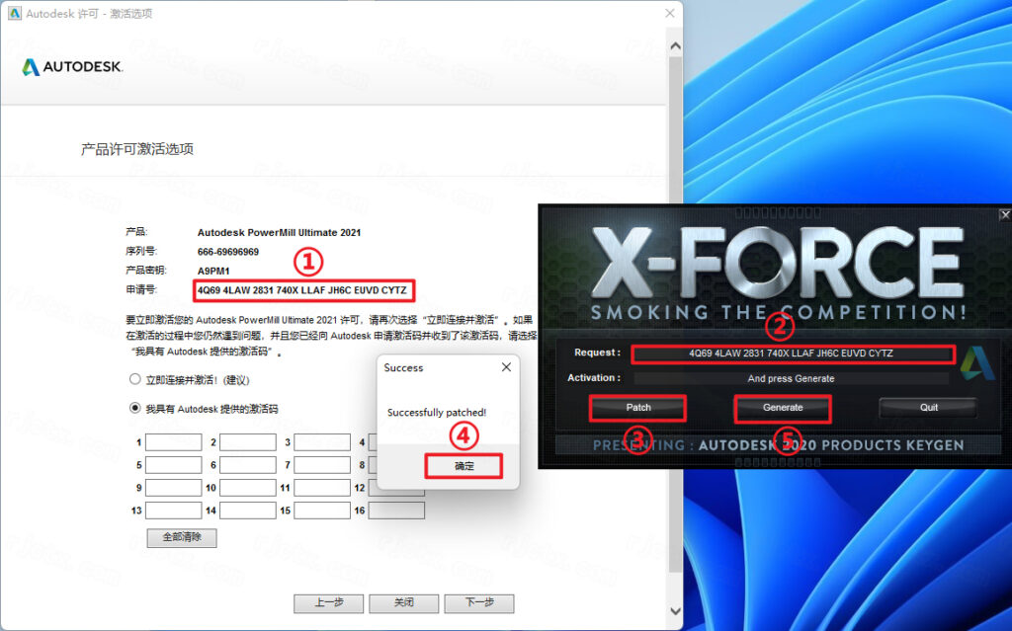Image resolution: width=1012 pixels, height=631 pixels.
Task: Focus the Activation field in X-Force
Action: coord(791,379)
